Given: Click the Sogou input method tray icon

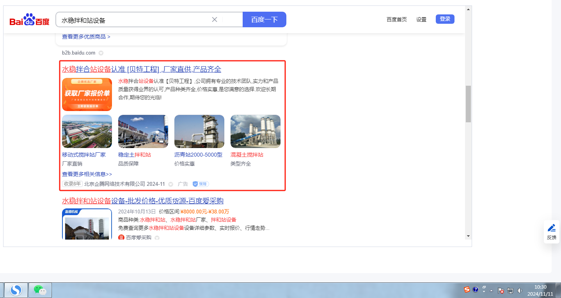Looking at the screenshot, I should 467,289.
